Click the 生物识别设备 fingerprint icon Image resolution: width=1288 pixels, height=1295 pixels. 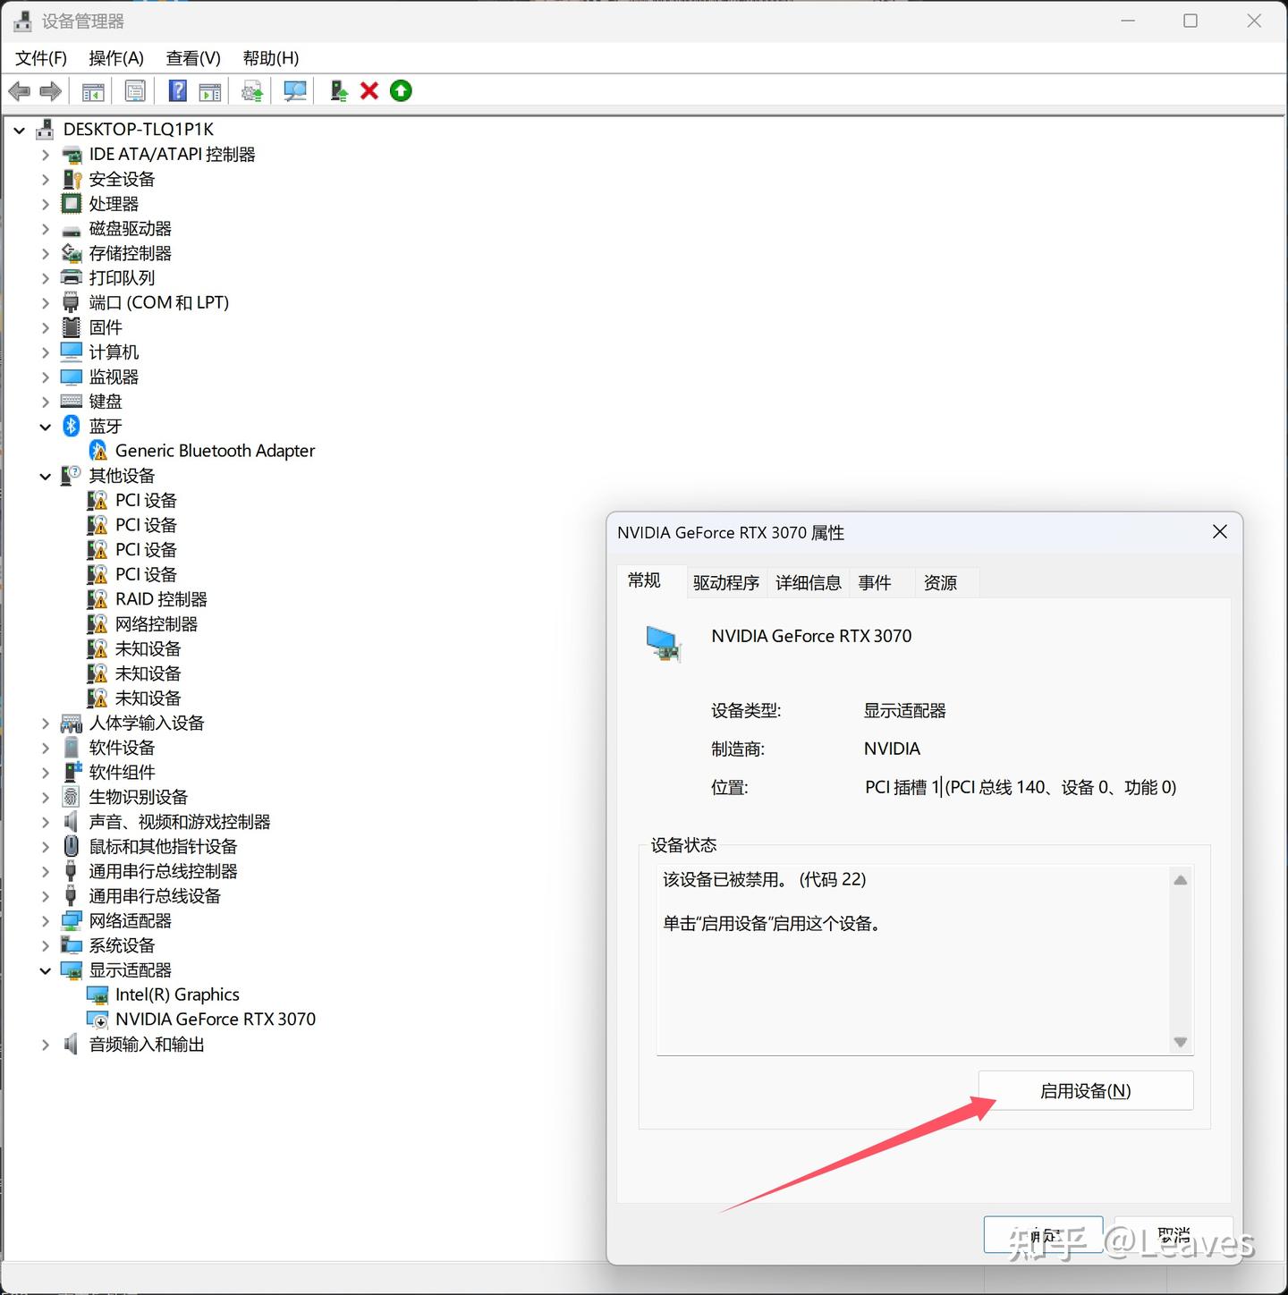coord(72,797)
